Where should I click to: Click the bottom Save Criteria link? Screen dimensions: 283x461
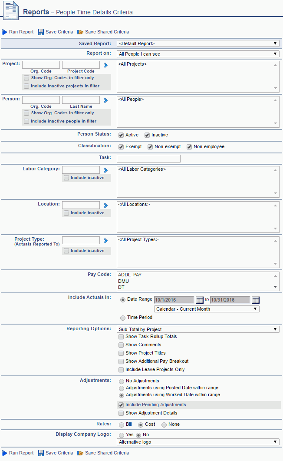click(59, 453)
